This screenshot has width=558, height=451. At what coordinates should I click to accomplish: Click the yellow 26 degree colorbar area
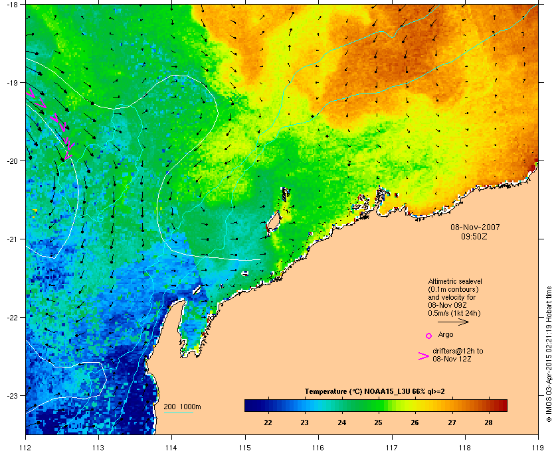[415, 405]
